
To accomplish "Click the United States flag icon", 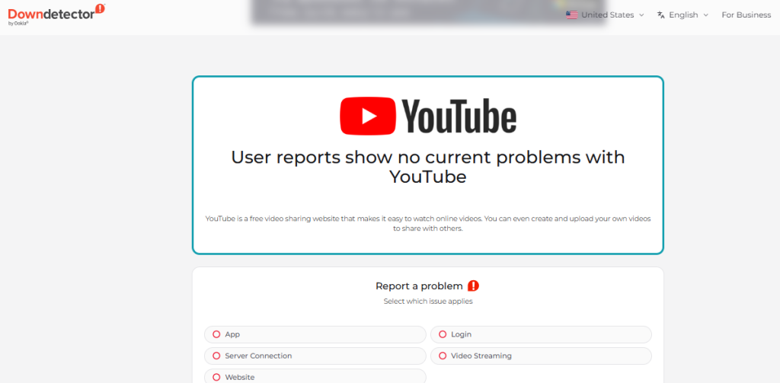I will point(571,15).
